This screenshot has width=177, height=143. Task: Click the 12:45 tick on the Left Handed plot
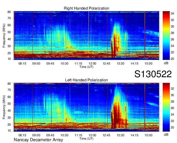106,135
